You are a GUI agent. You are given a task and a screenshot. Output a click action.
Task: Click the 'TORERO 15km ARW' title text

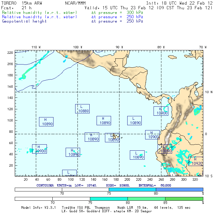[x=22, y=3]
